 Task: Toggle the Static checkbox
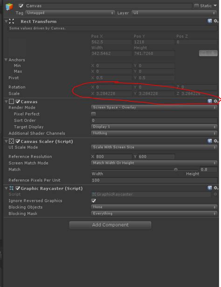[196, 6]
